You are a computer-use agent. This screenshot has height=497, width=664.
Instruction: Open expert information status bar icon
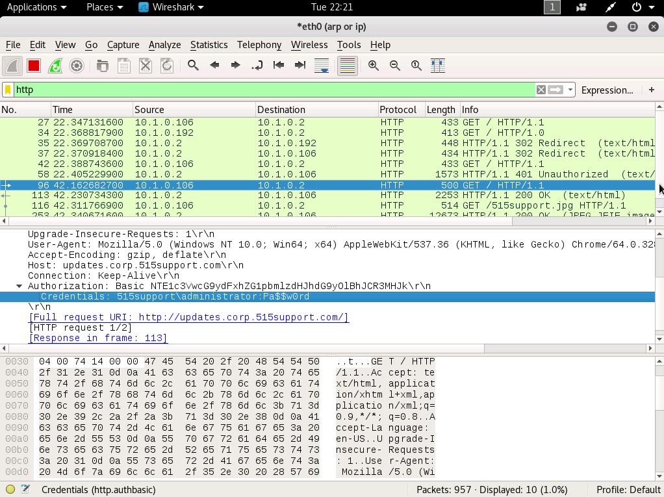(x=10, y=490)
